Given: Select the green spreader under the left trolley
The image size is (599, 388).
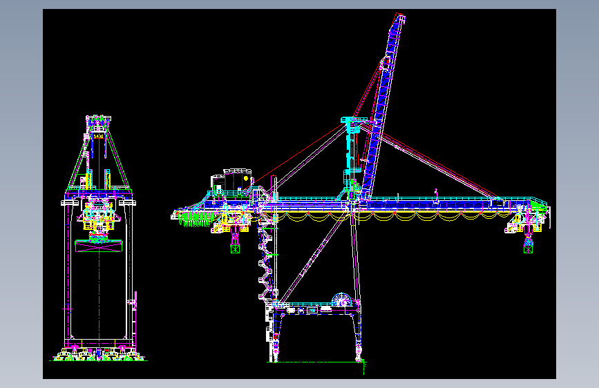Looking at the screenshot, I should (235, 249).
